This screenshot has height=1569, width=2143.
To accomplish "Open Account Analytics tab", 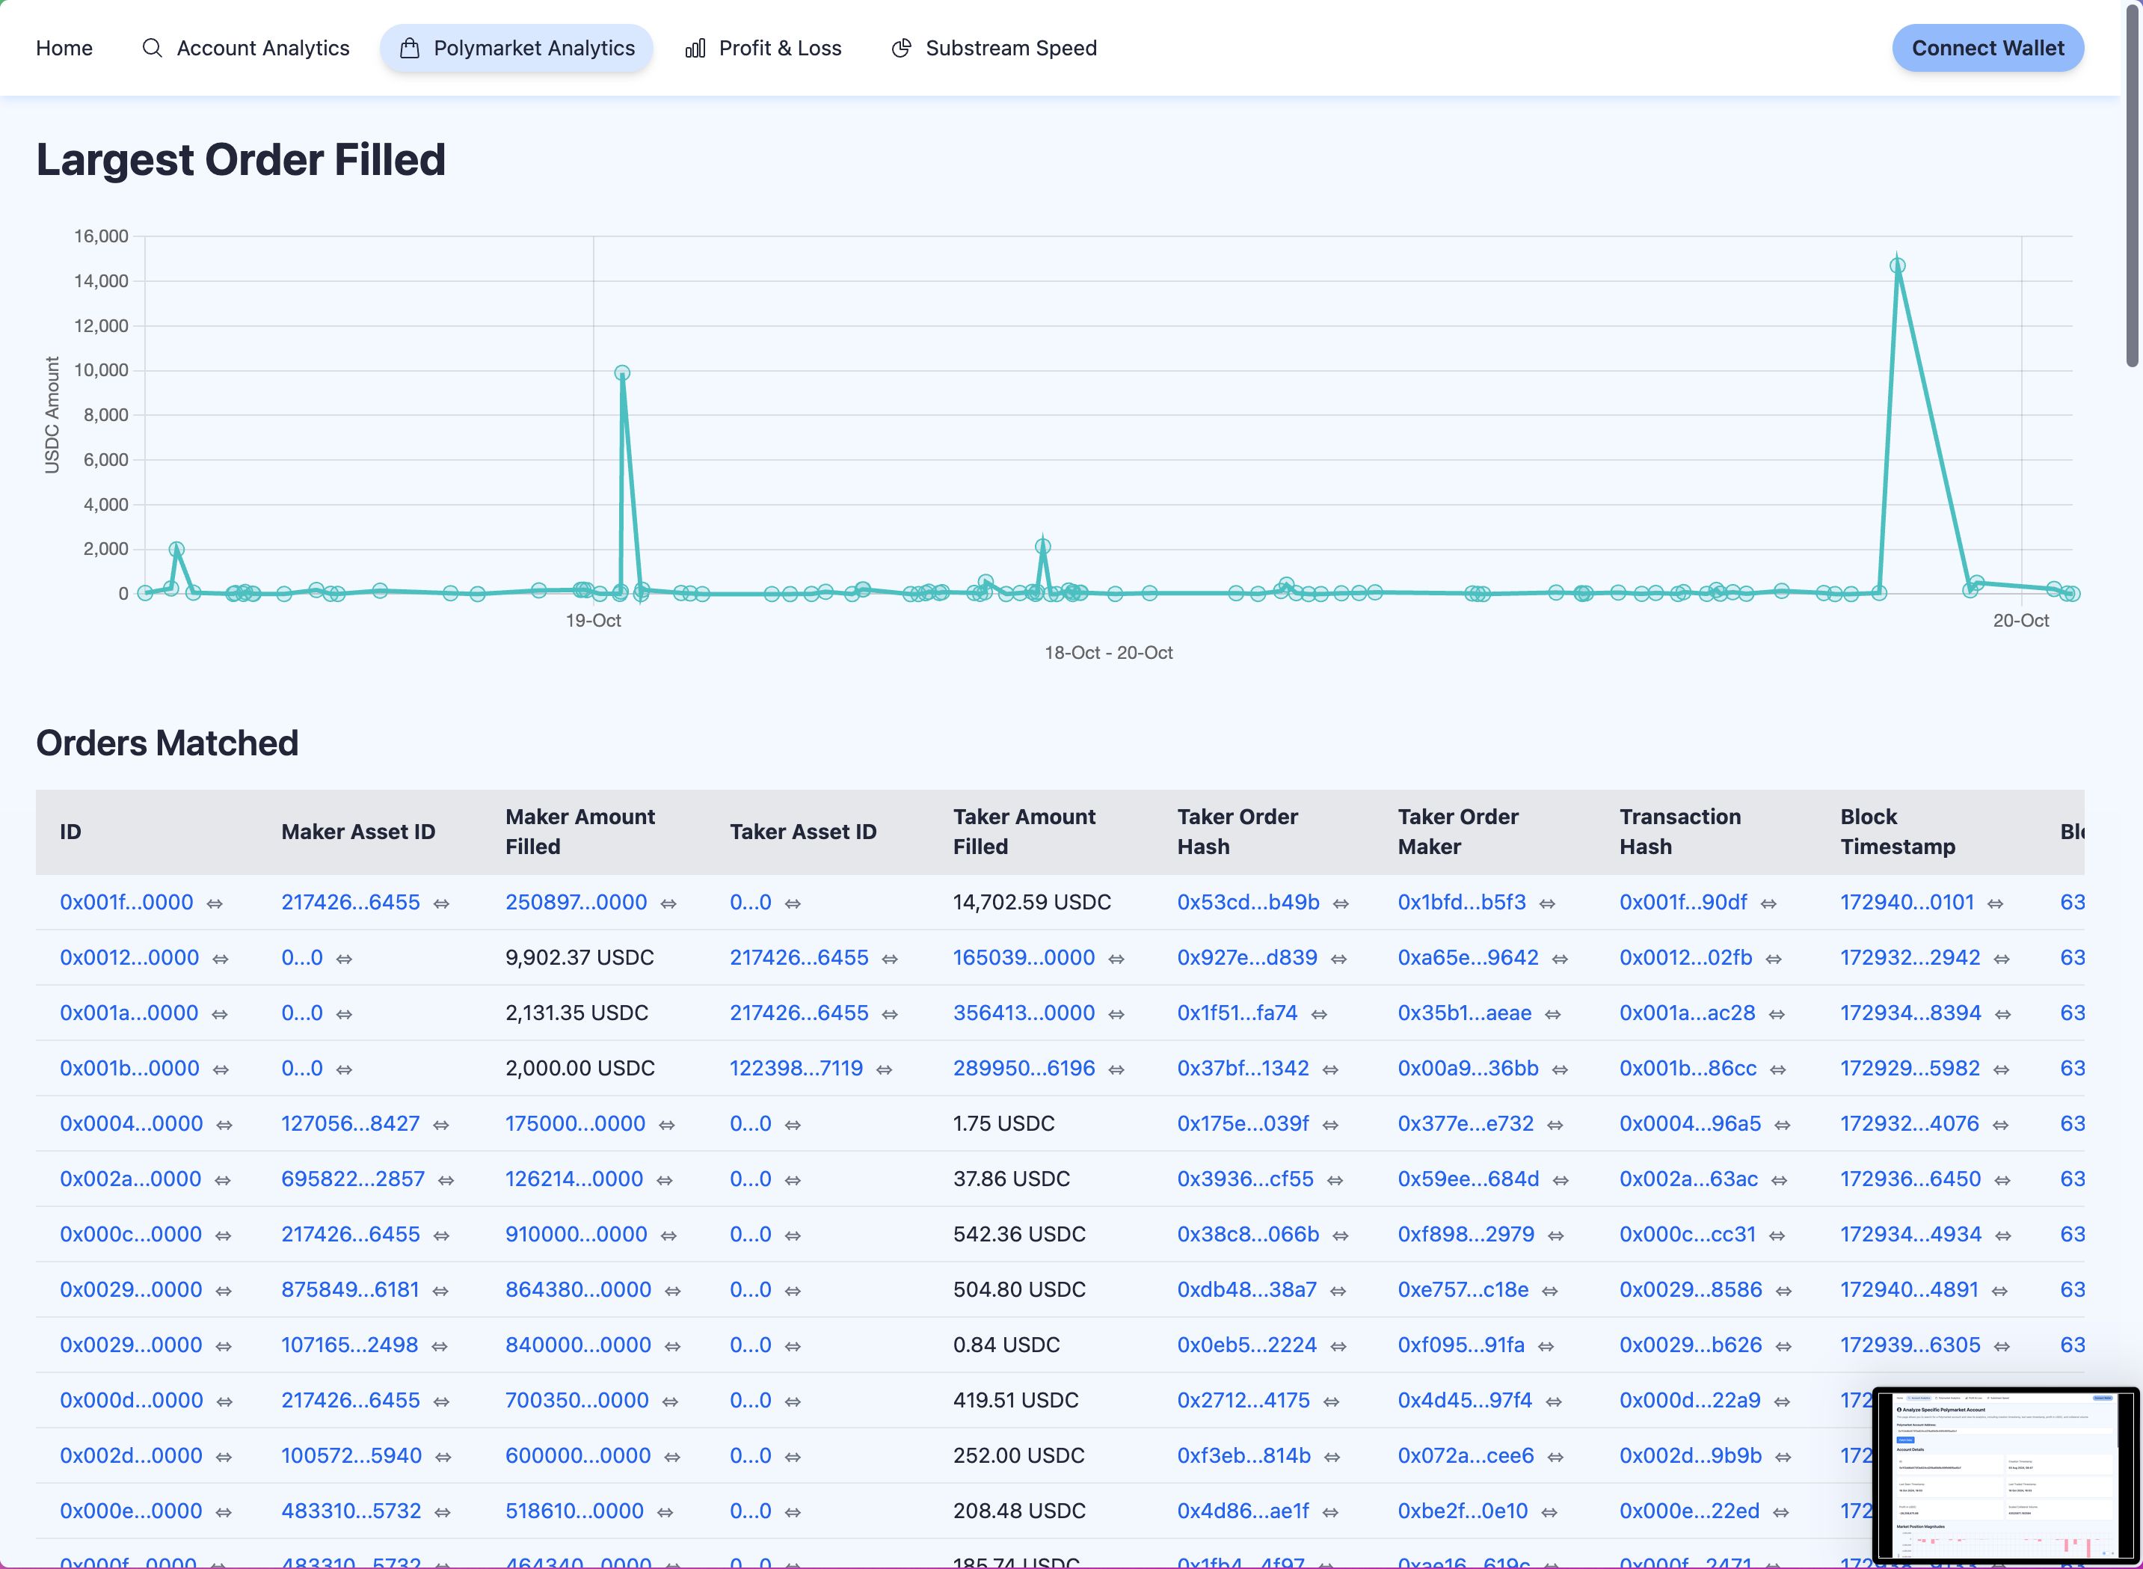I will 245,49.
